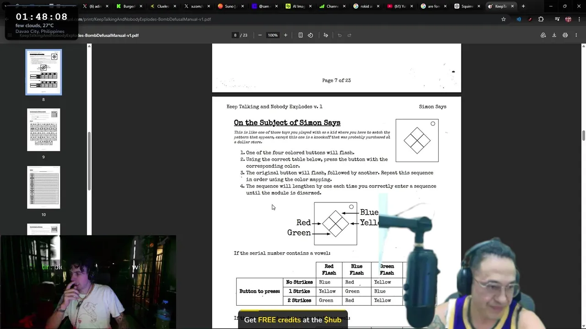The width and height of the screenshot is (586, 329).
Task: Click the PDF redo arrow
Action: [x=349, y=35]
